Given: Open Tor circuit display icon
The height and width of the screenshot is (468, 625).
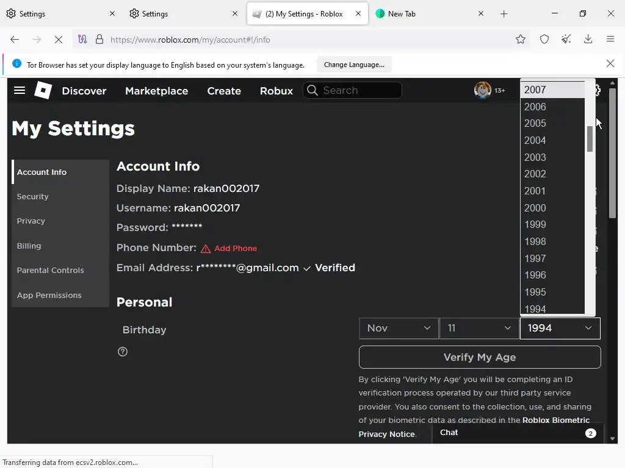Looking at the screenshot, I should [82, 39].
